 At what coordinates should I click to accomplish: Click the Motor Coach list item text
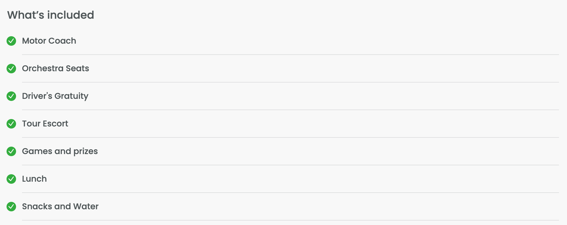click(49, 41)
